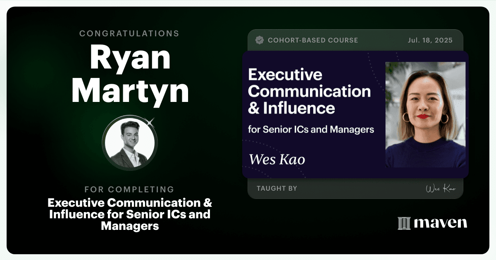Click the italic Wes Kao name on the card

point(277,159)
